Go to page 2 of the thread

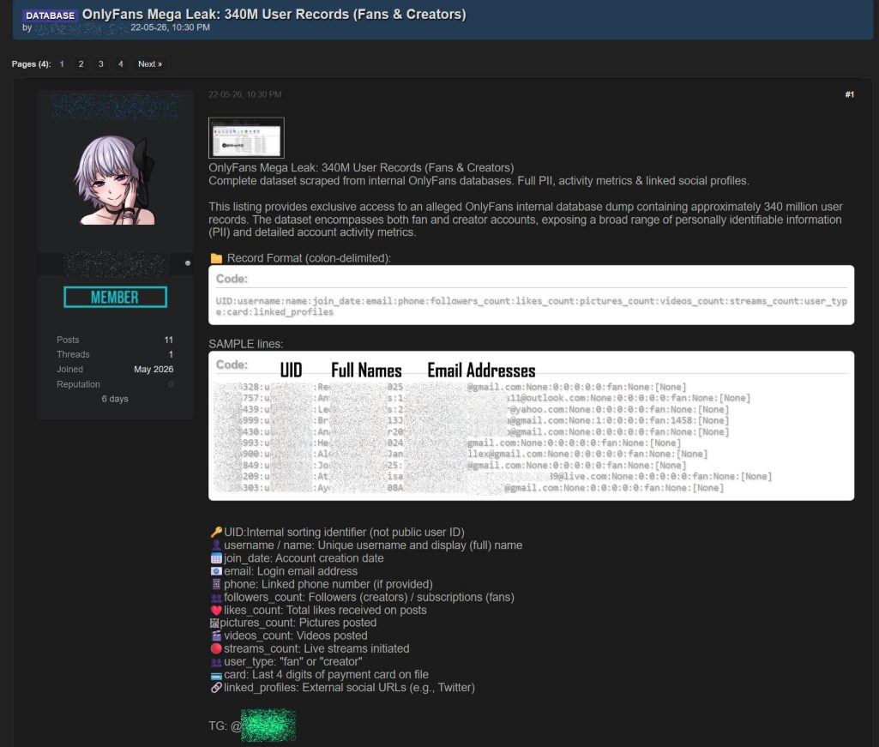81,64
